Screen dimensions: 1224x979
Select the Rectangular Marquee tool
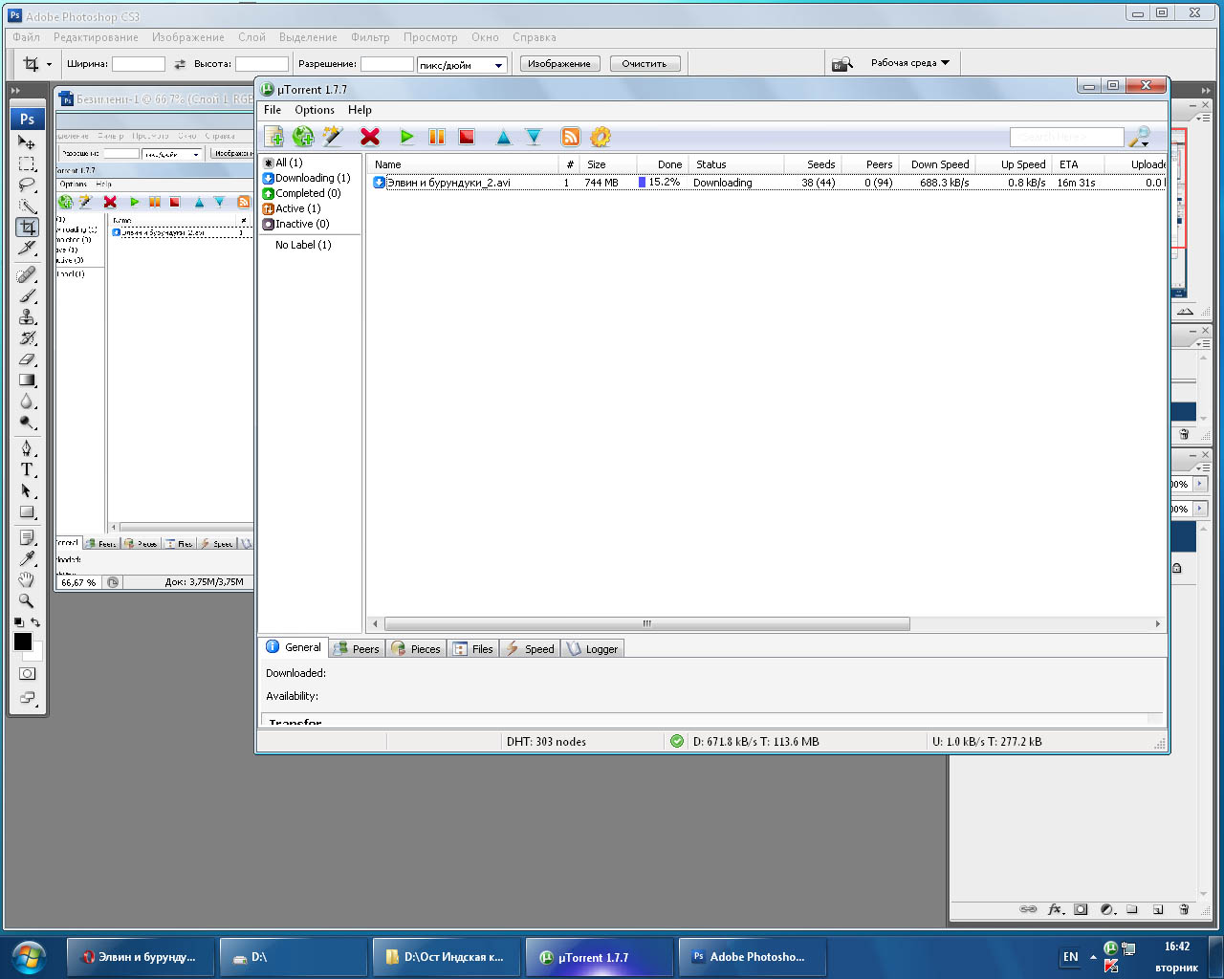27,163
